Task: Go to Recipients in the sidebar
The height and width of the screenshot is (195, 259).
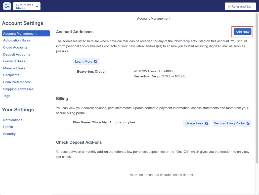Action: (11, 75)
